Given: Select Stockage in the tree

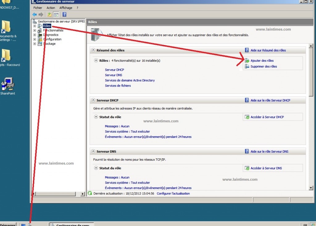Looking at the screenshot, I should pyautogui.click(x=49, y=43).
